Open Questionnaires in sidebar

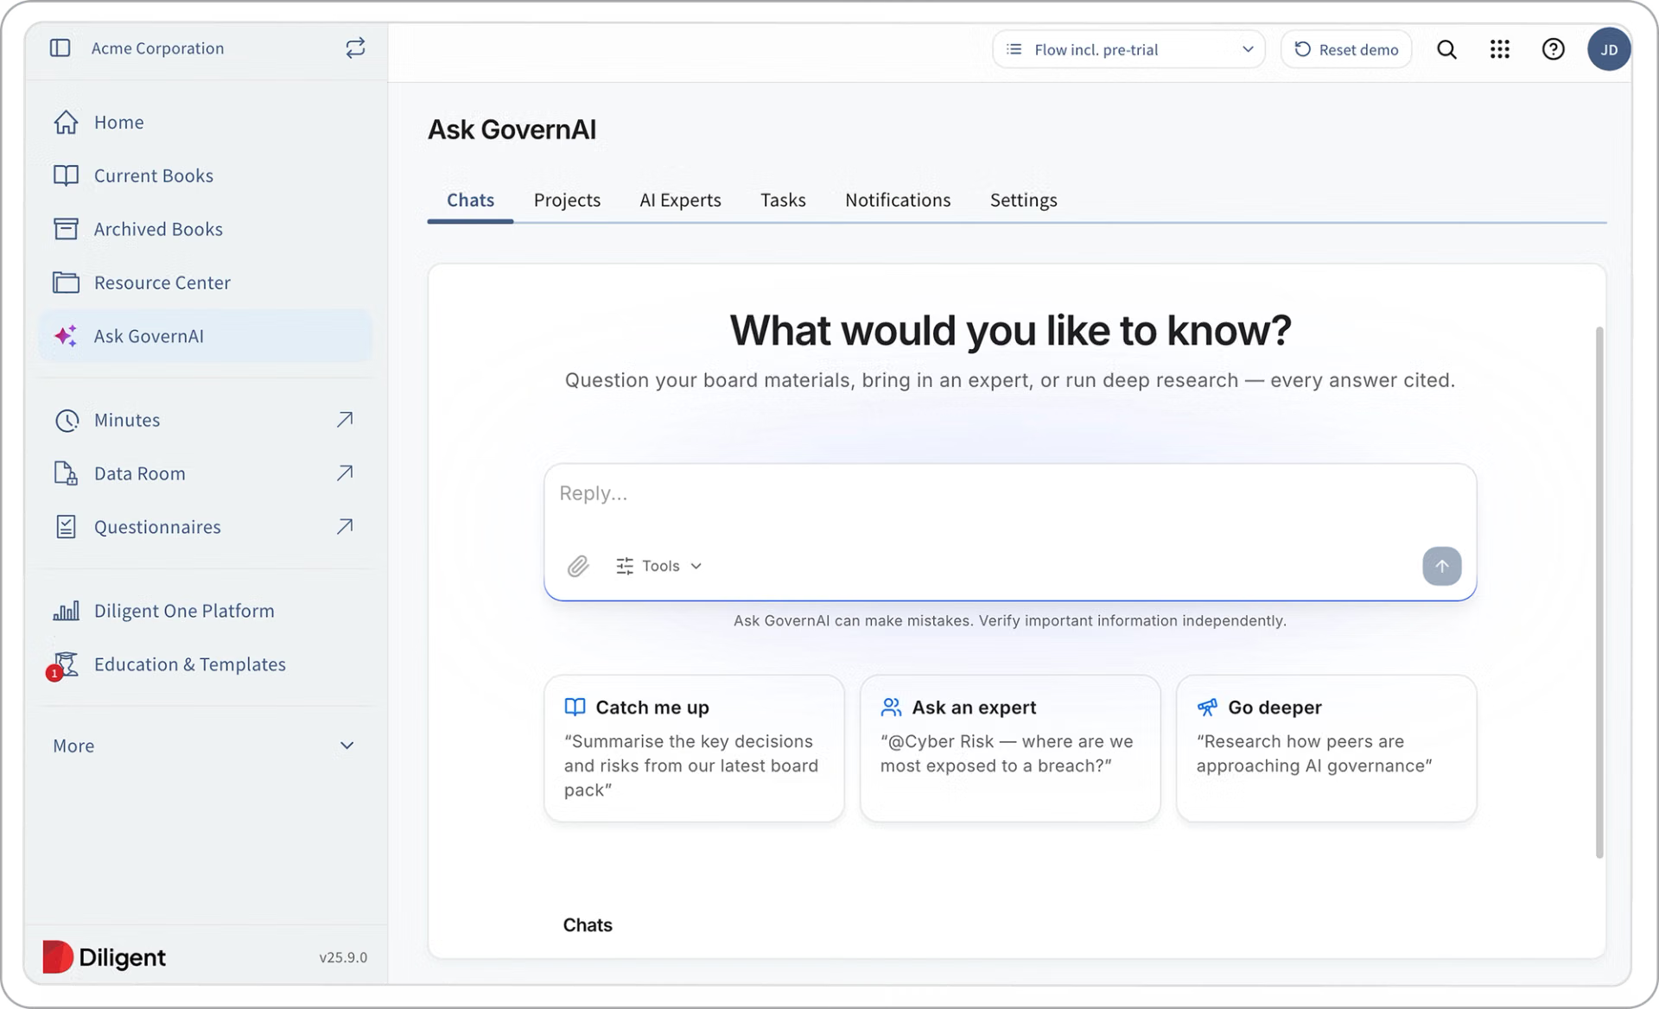pyautogui.click(x=206, y=528)
